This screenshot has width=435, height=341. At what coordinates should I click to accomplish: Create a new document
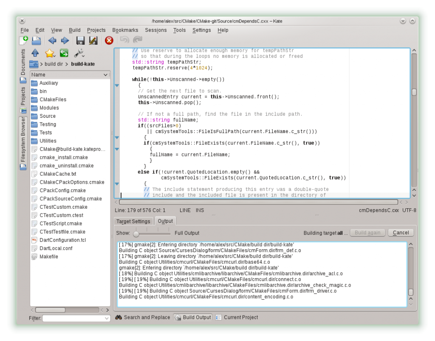tap(23, 40)
